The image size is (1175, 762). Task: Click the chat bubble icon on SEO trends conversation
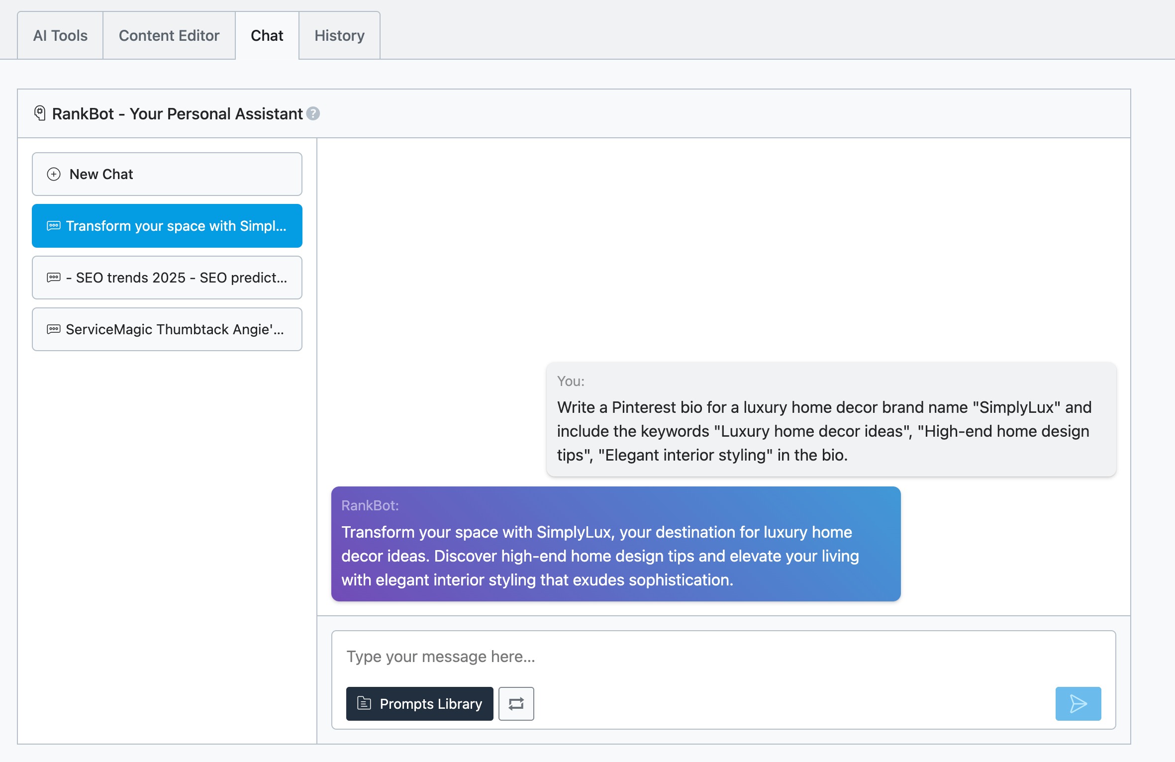pyautogui.click(x=53, y=277)
